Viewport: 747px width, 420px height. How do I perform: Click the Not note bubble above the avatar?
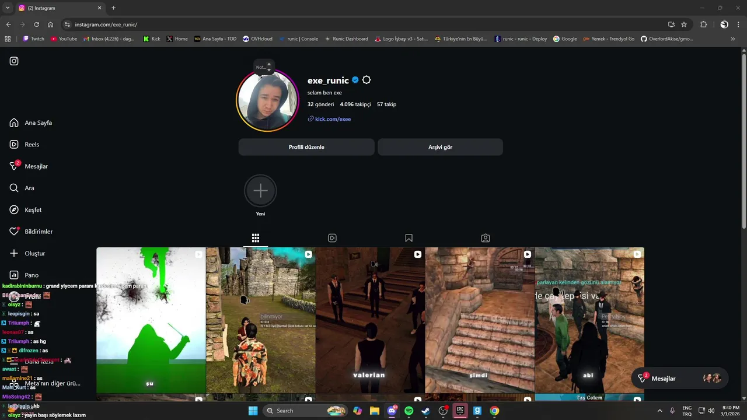coord(264,67)
